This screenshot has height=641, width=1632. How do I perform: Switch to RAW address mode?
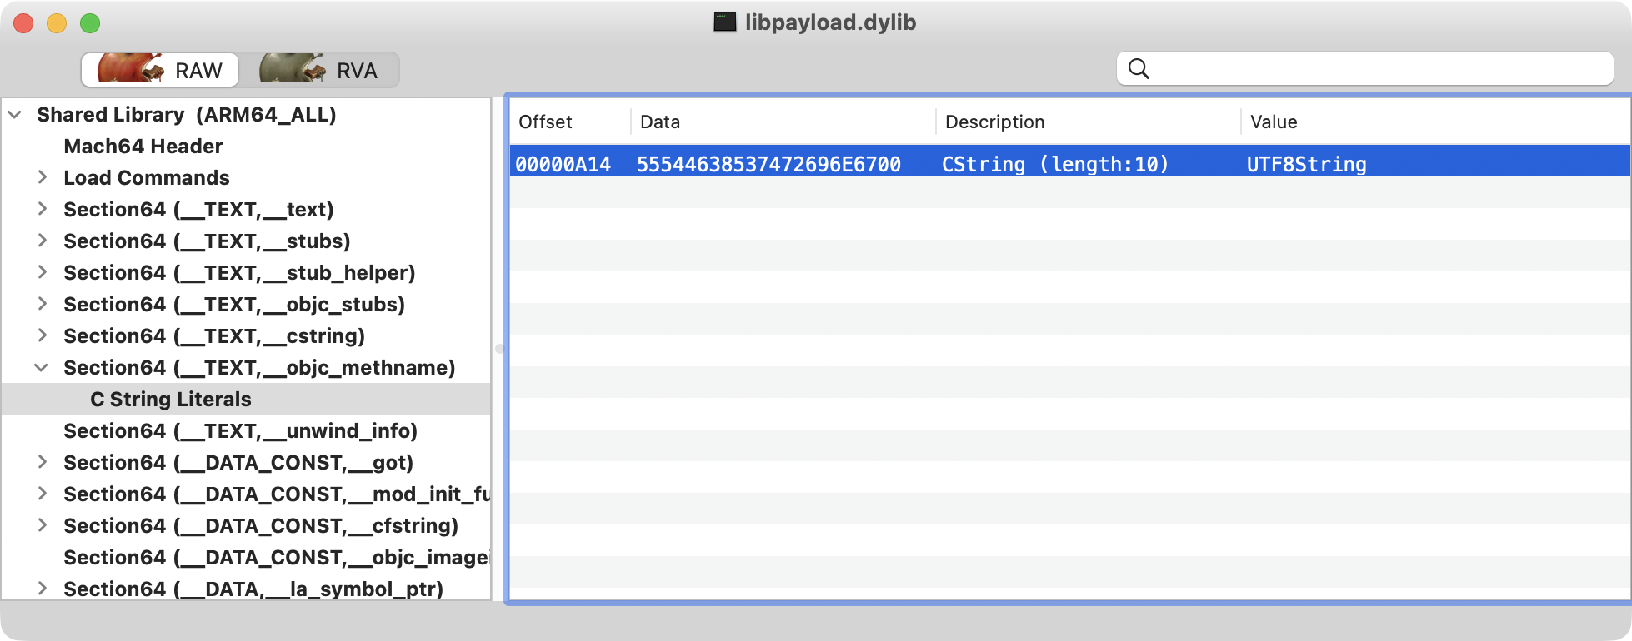tap(160, 70)
